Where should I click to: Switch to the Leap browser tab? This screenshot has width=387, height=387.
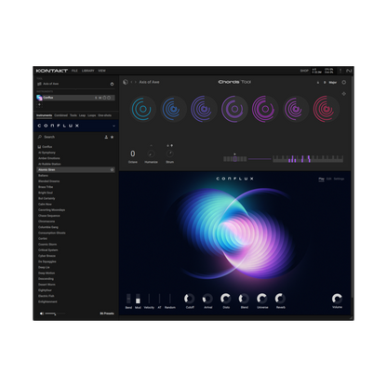(82, 115)
